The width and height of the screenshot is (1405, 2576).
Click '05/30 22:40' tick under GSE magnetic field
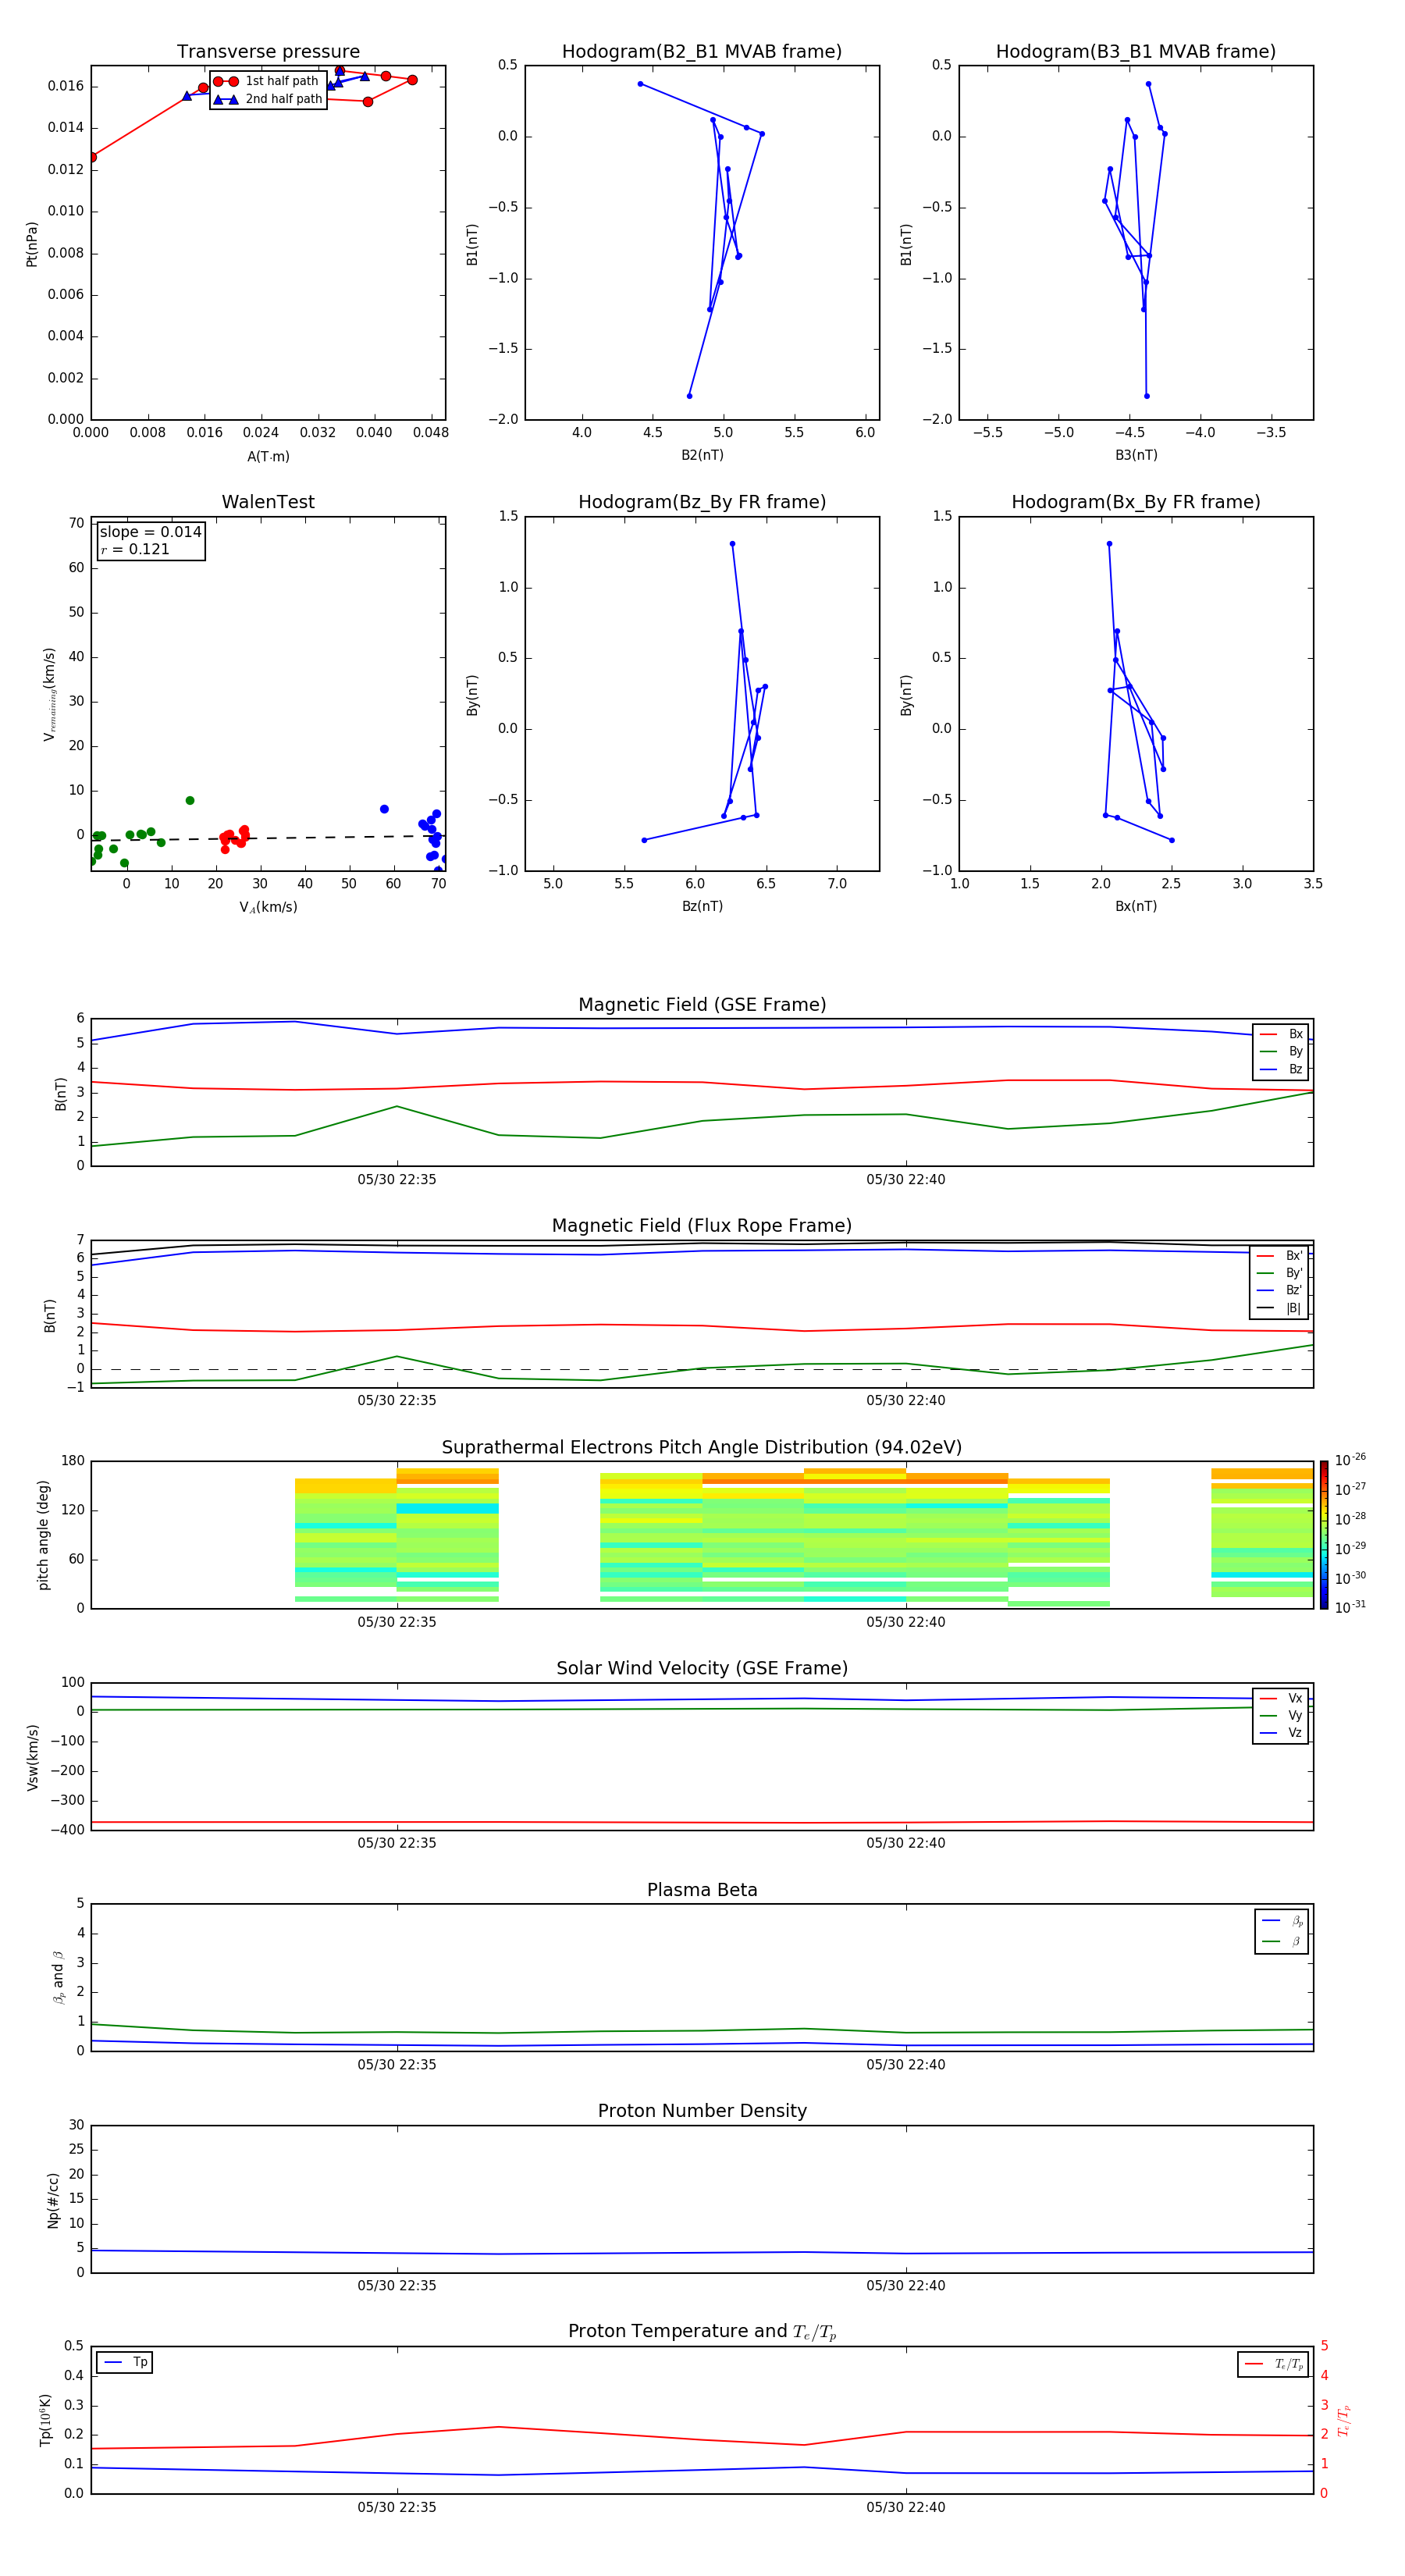tap(906, 1180)
